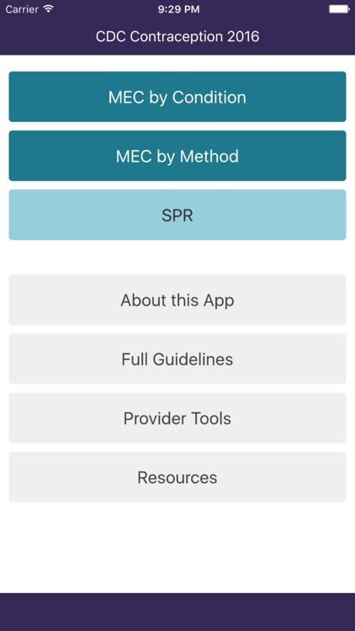Tap the Wi-Fi signal icon
Viewport: 355px width, 631px height.
[x=49, y=9]
